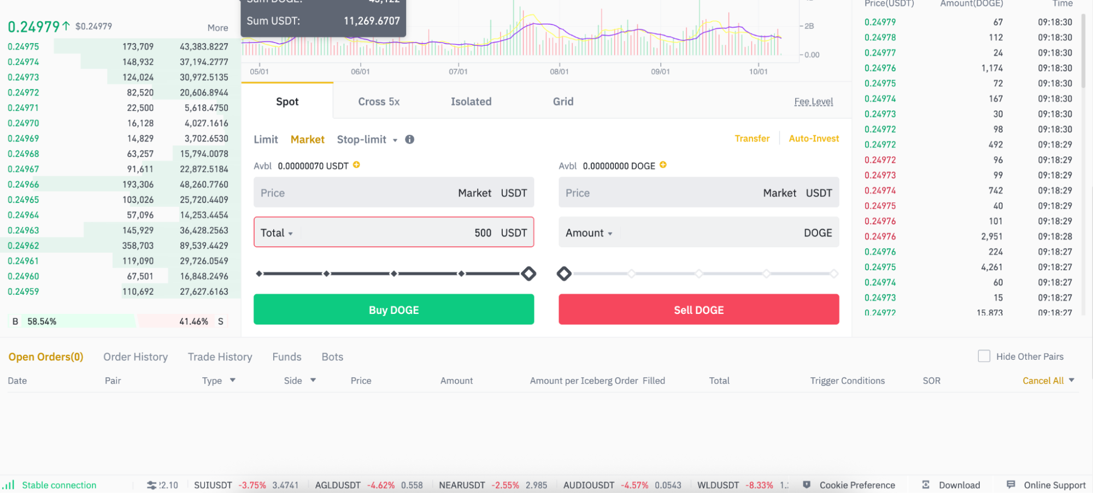1093x493 pixels.
Task: Enable the Hide Other Pairs checkbox
Action: [x=984, y=355]
